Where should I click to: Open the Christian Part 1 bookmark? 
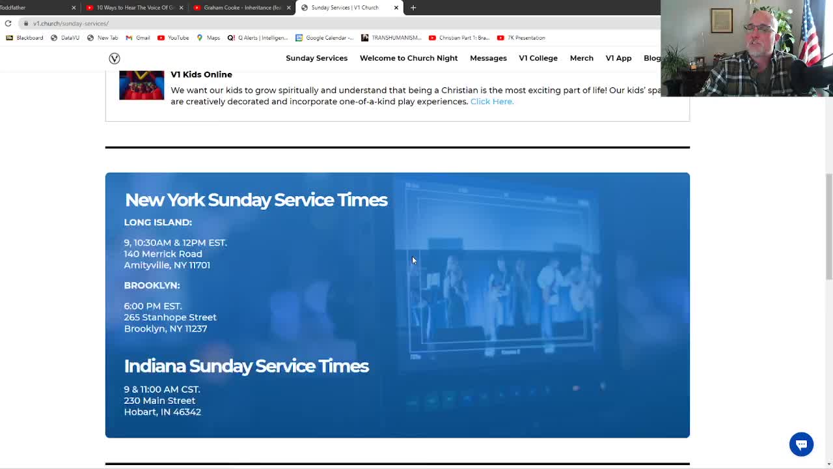459,38
